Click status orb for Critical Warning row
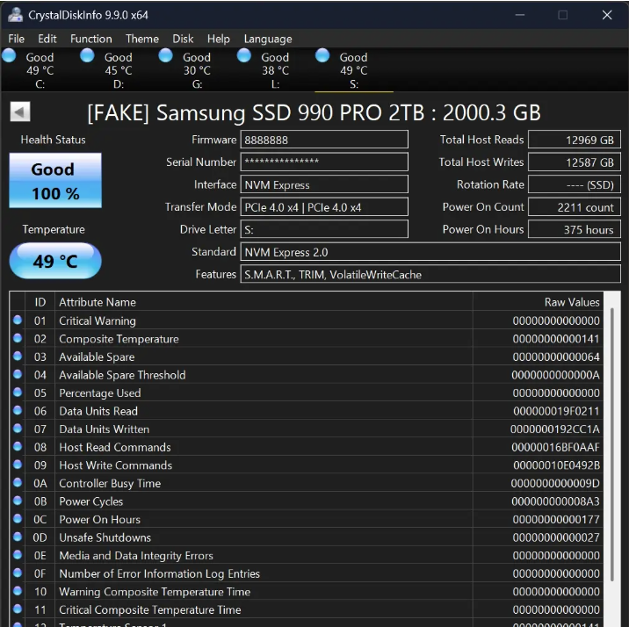This screenshot has width=629, height=627. point(18,320)
